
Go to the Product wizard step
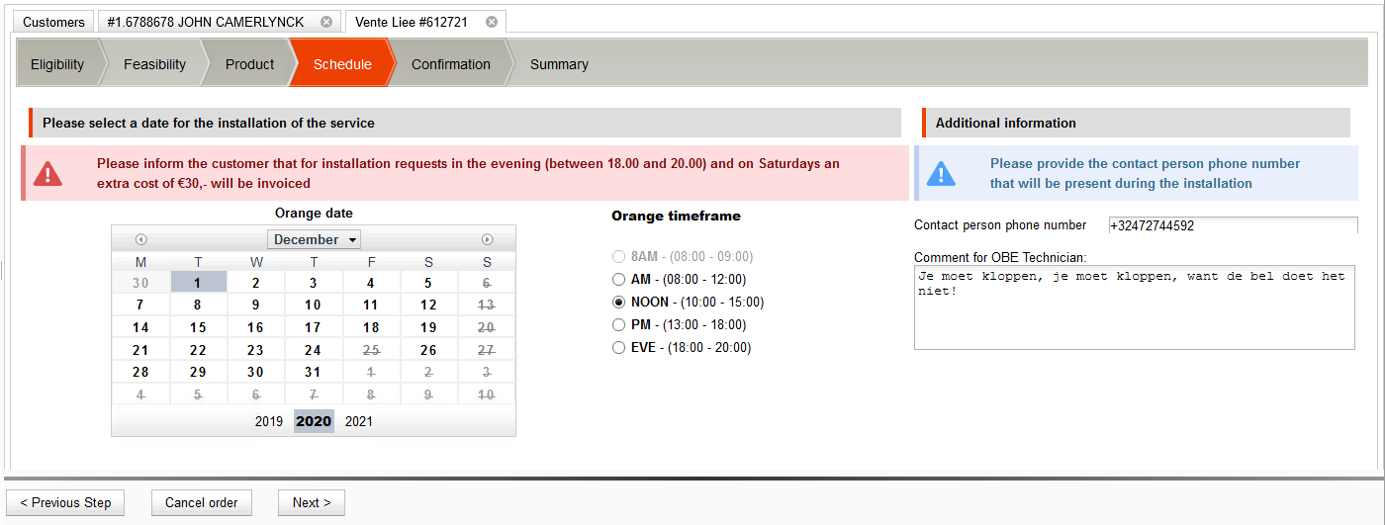249,64
